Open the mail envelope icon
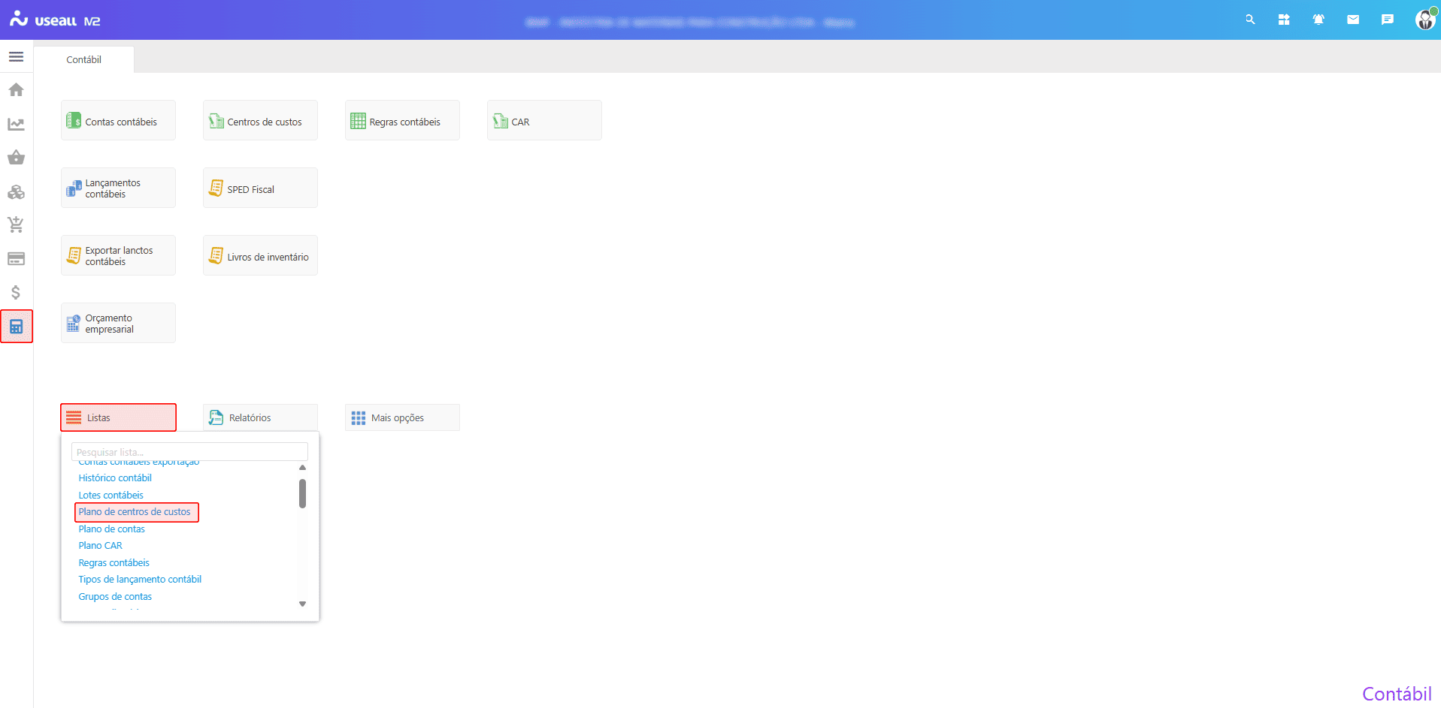Image resolution: width=1441 pixels, height=708 pixels. (1352, 20)
